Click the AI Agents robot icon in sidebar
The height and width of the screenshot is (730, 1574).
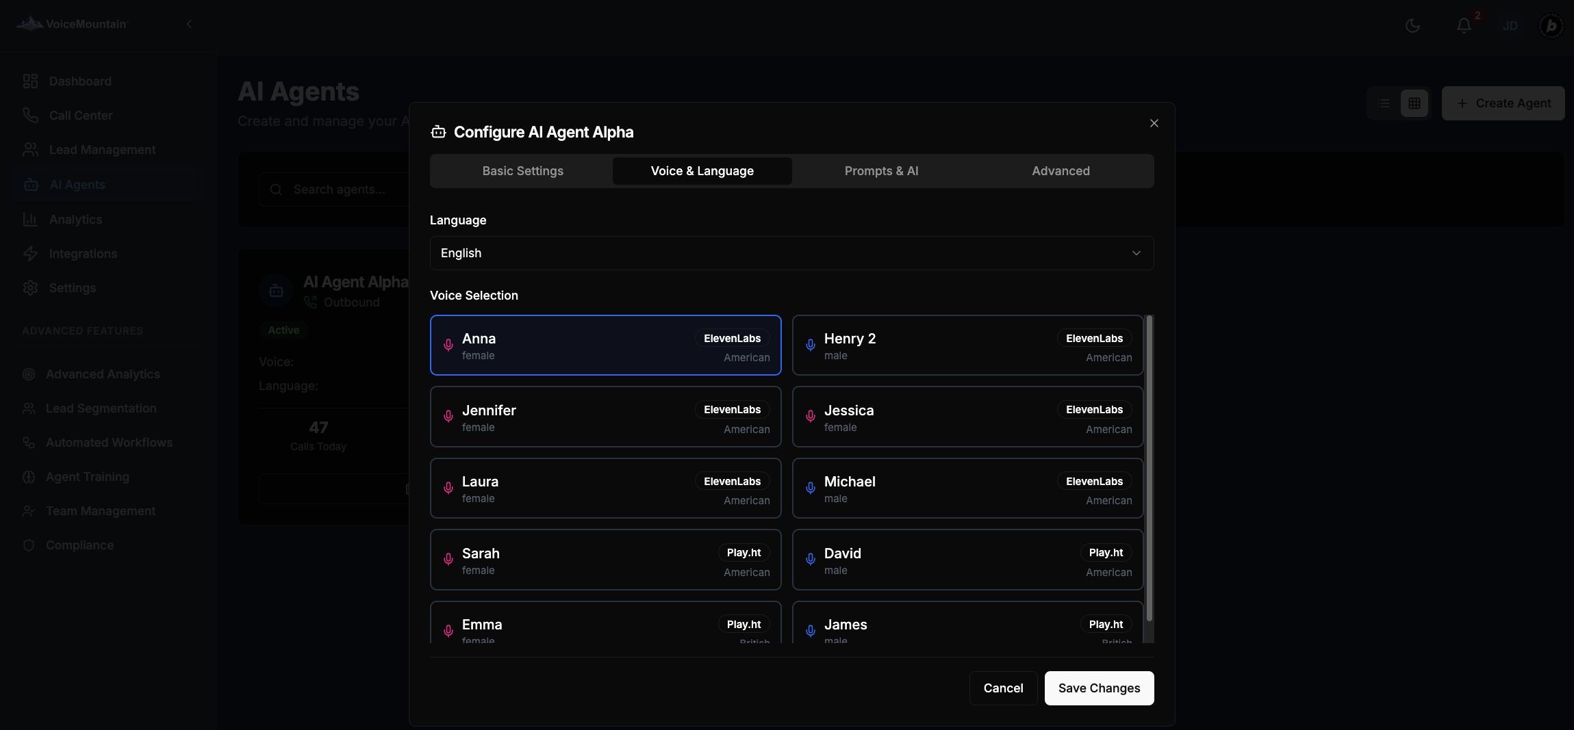(x=31, y=185)
